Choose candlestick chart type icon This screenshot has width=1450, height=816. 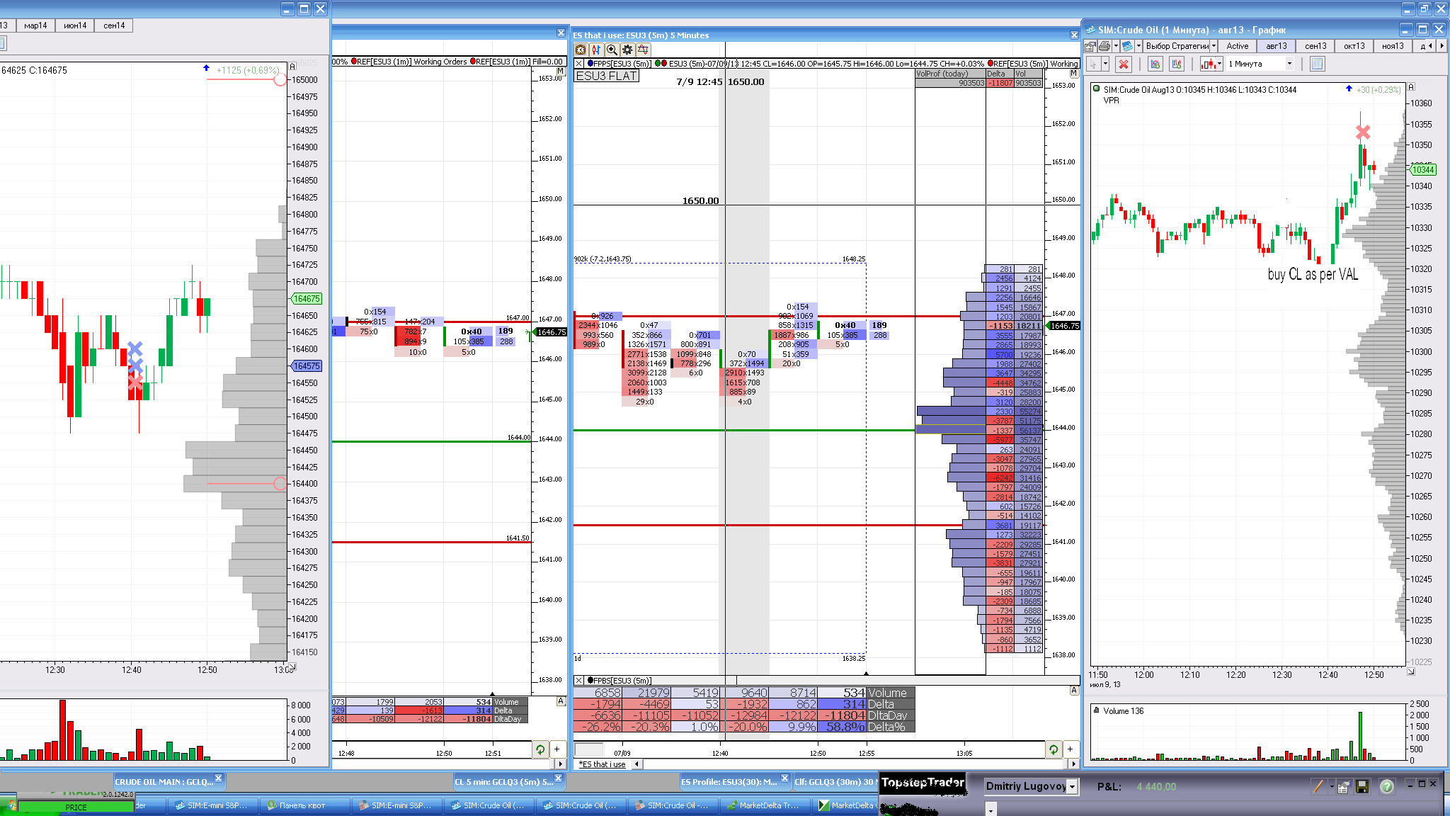click(1208, 64)
